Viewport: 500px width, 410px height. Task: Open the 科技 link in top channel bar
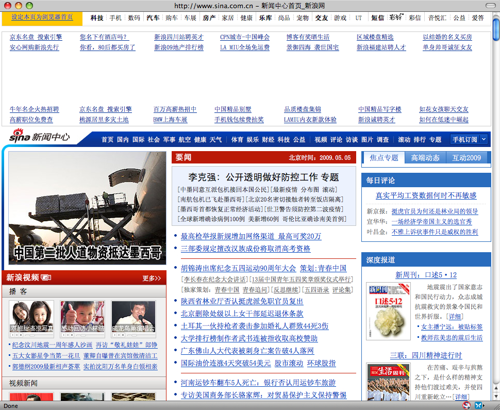(97, 18)
